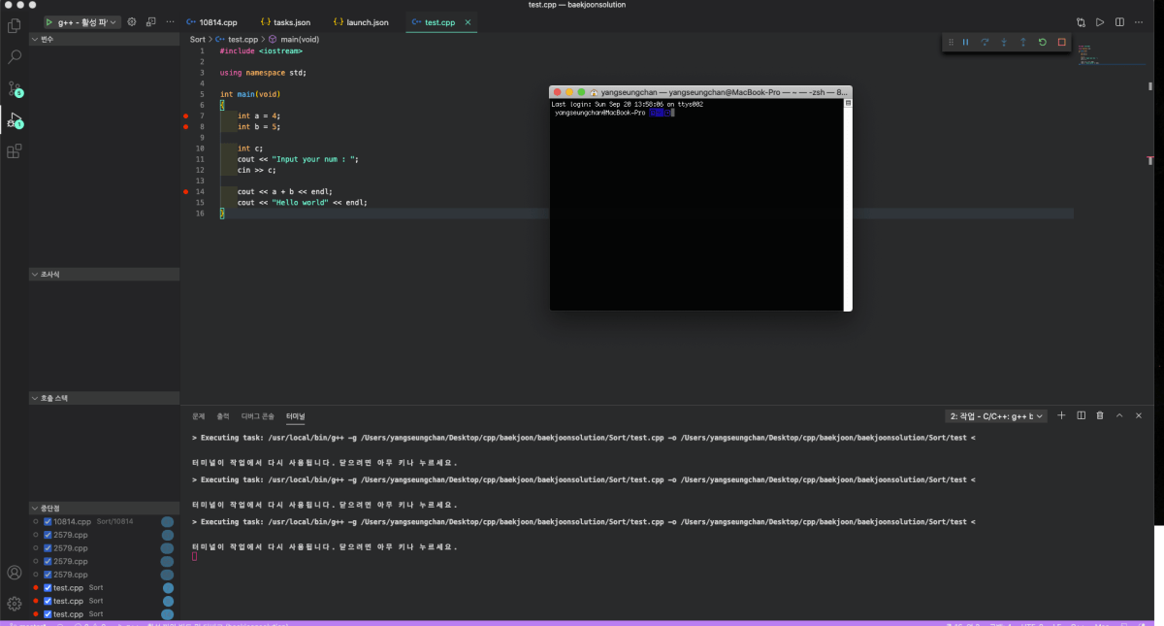1164x626 pixels.
Task: Start debugging with the green play arrow
Action: tap(49, 21)
